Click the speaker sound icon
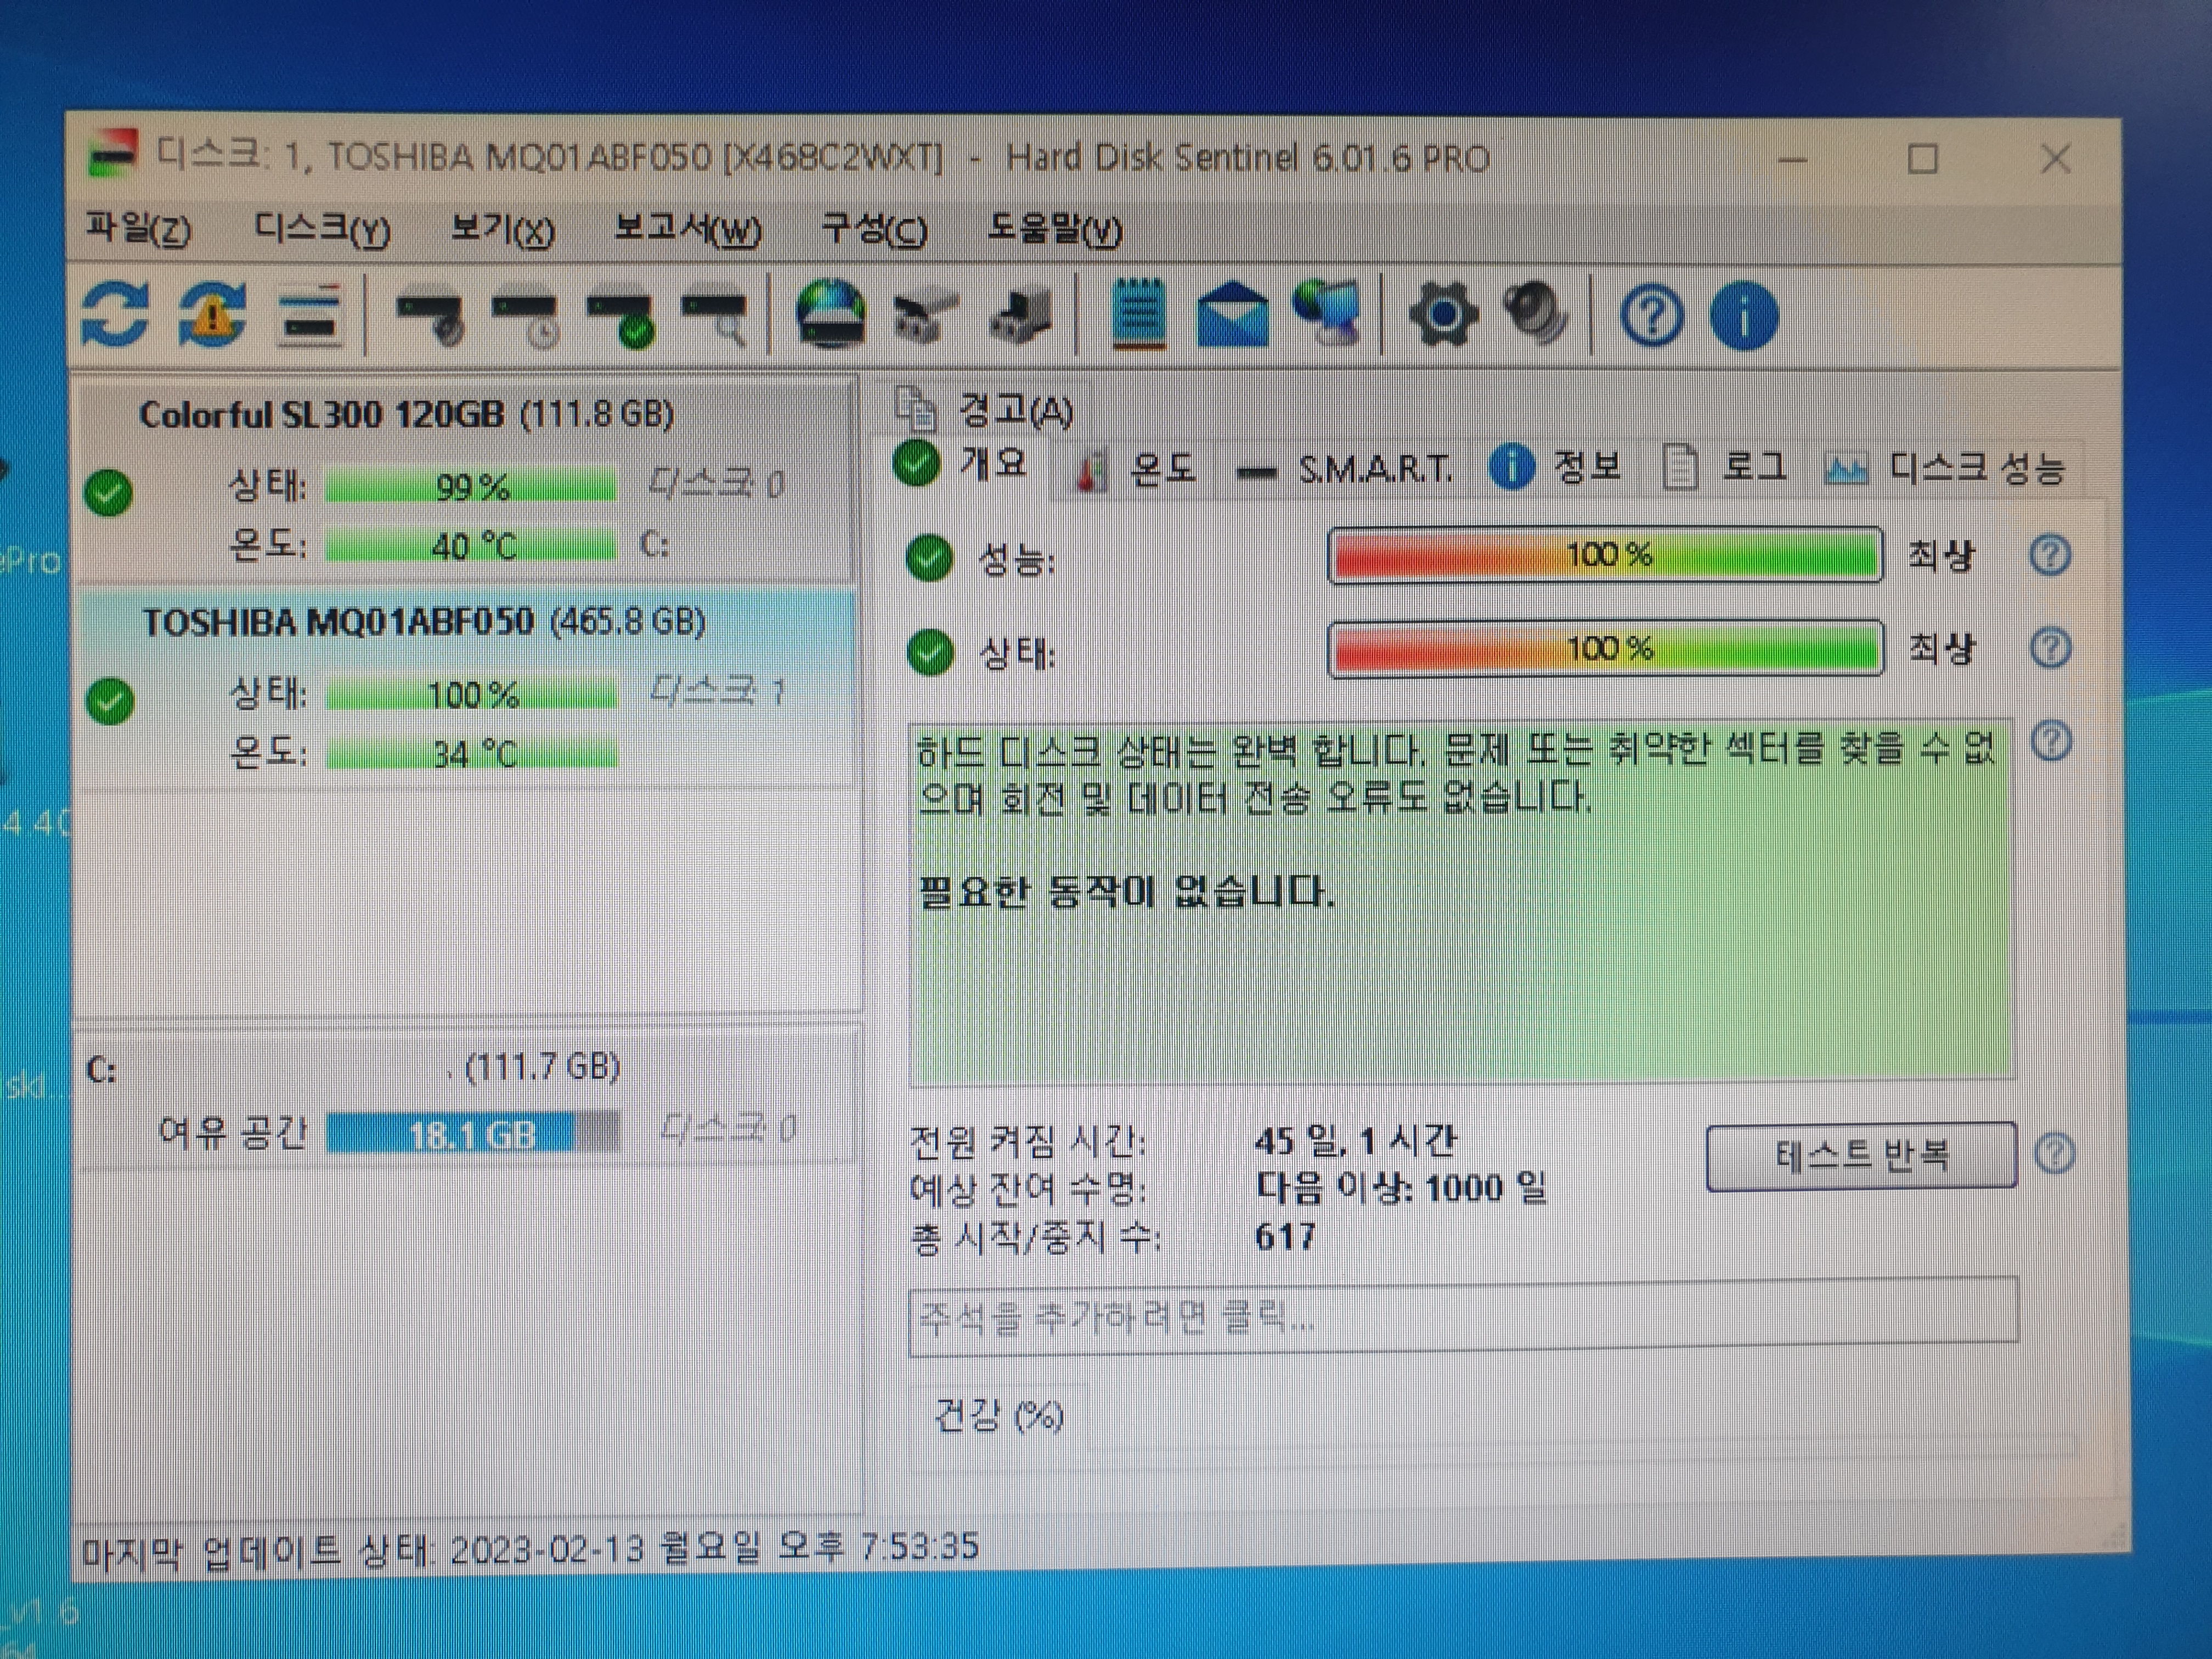The width and height of the screenshot is (2212, 1659). (1537, 314)
